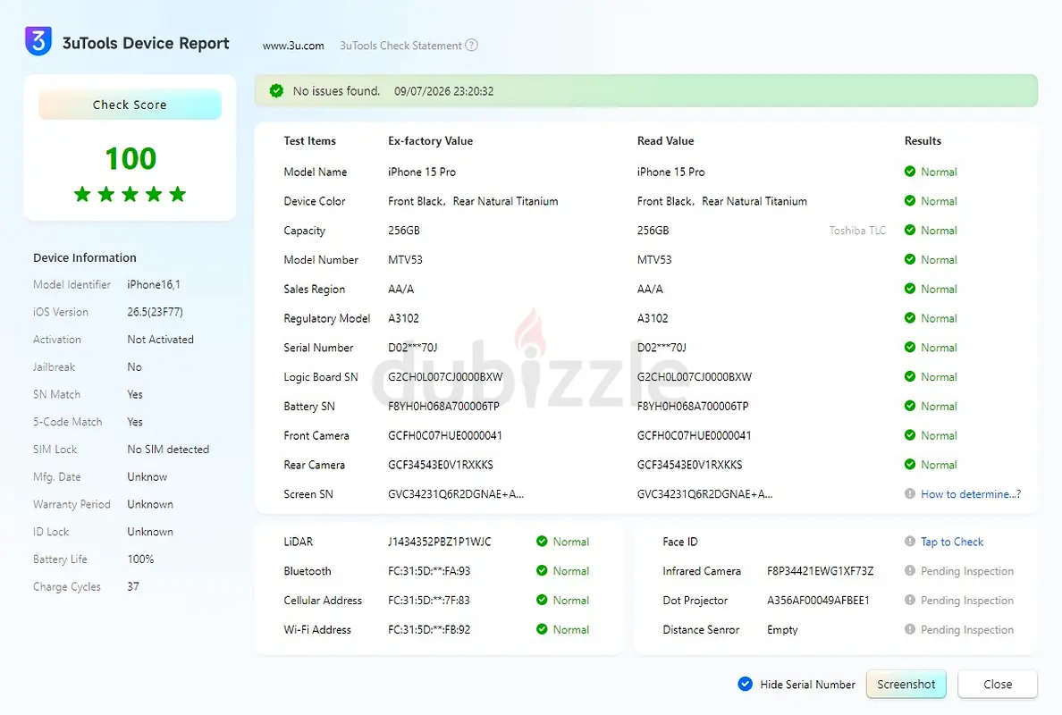Click gray info icon in Screen SN row
This screenshot has height=715, width=1062.
click(910, 493)
